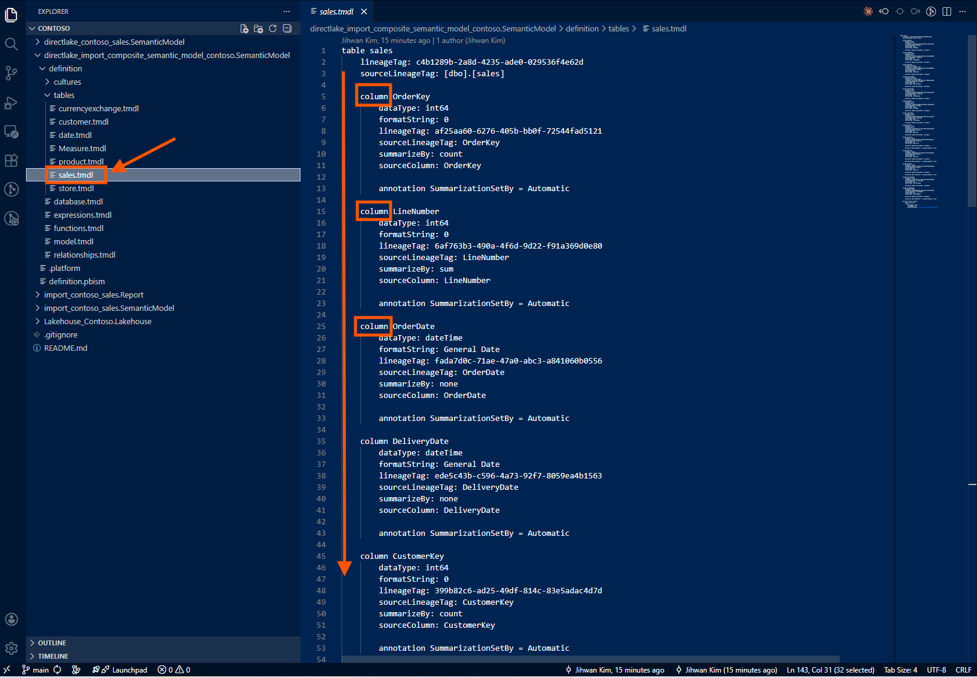Image resolution: width=977 pixels, height=678 pixels.
Task: Open the Run and Debug view
Action: (x=11, y=102)
